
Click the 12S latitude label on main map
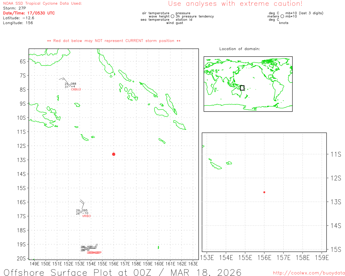point(22,146)
